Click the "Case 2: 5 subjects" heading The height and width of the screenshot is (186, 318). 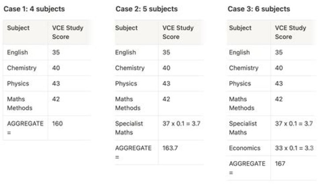147,9
